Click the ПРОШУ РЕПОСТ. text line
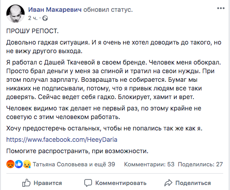Image resolution: width=230 pixels, height=190 pixels. pos(32,31)
